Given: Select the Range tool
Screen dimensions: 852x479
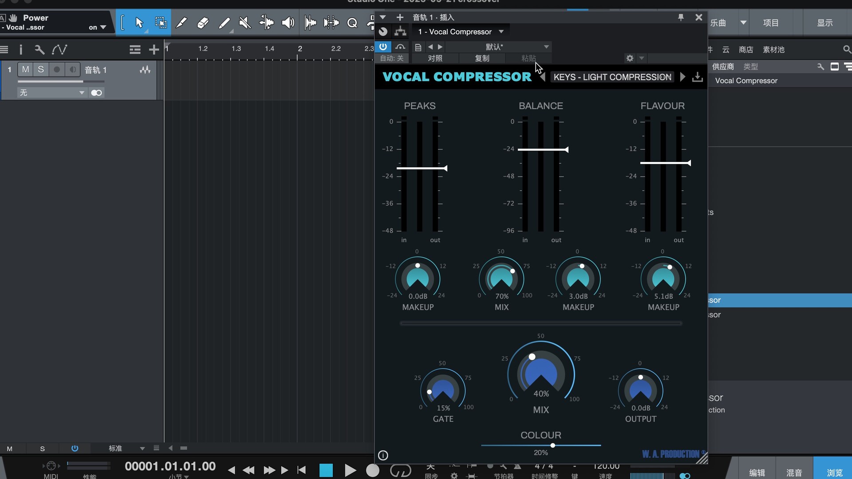Looking at the screenshot, I should click(161, 23).
